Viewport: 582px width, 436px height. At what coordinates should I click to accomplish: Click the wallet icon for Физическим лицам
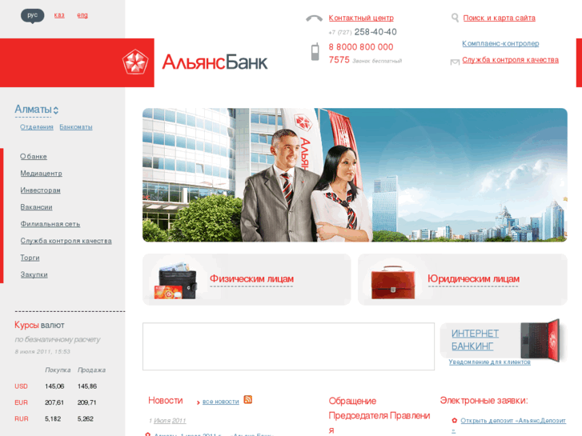175,281
